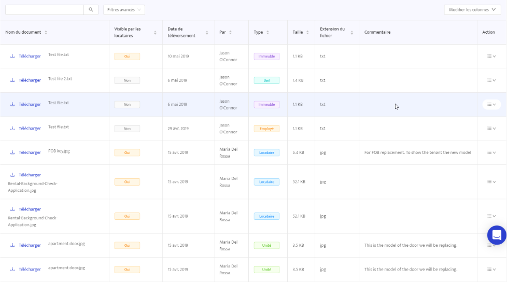Click the date 29 avr. 2019

(x=178, y=129)
